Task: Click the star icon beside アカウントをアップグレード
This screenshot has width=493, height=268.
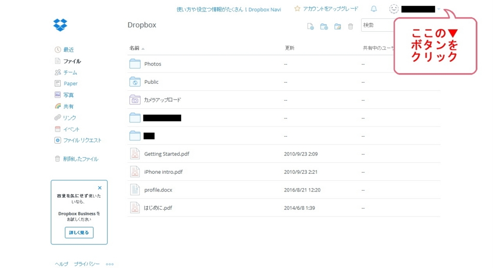Action: coord(297,9)
